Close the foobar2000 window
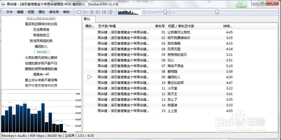The width and height of the screenshot is (281, 140). tap(273, 3)
